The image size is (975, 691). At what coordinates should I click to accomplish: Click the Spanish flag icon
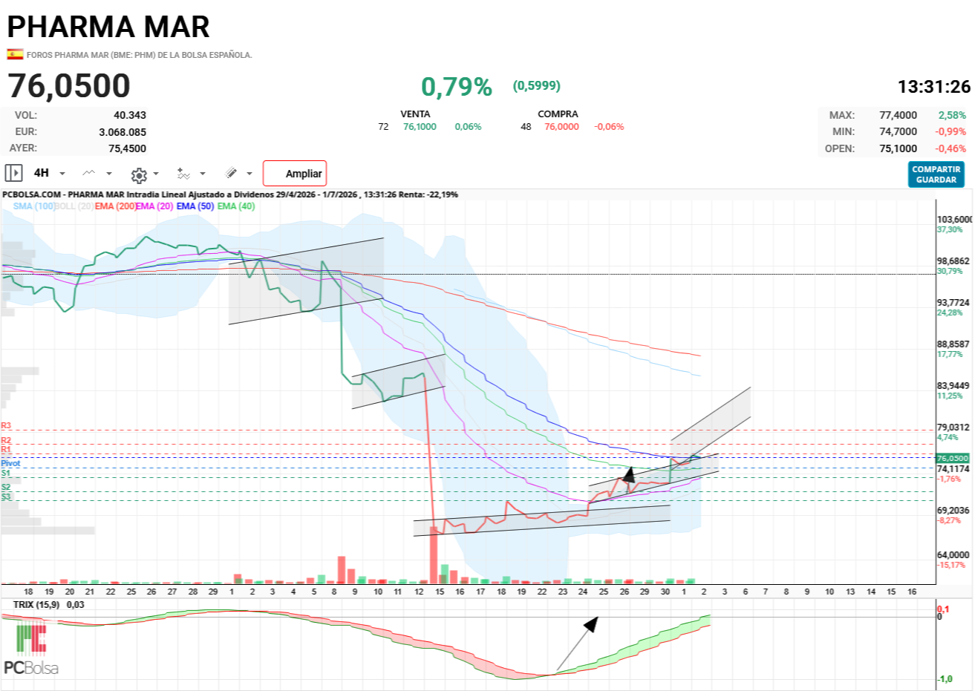(15, 54)
